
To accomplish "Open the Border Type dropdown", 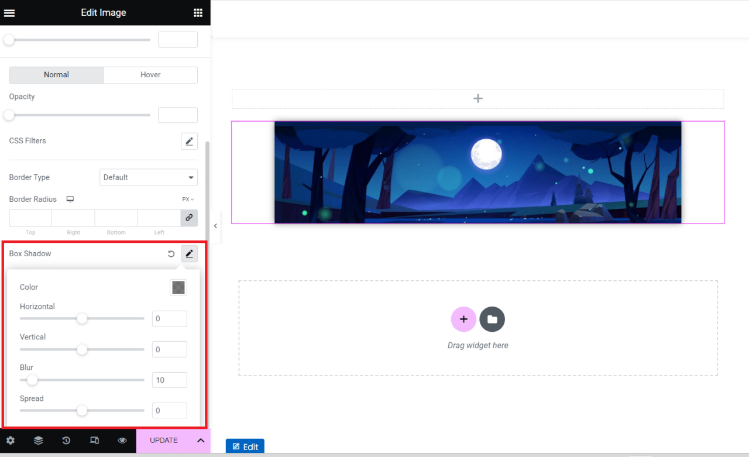I will tap(148, 177).
